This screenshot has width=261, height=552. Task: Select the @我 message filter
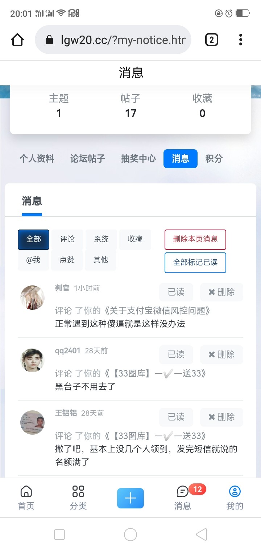click(x=33, y=260)
